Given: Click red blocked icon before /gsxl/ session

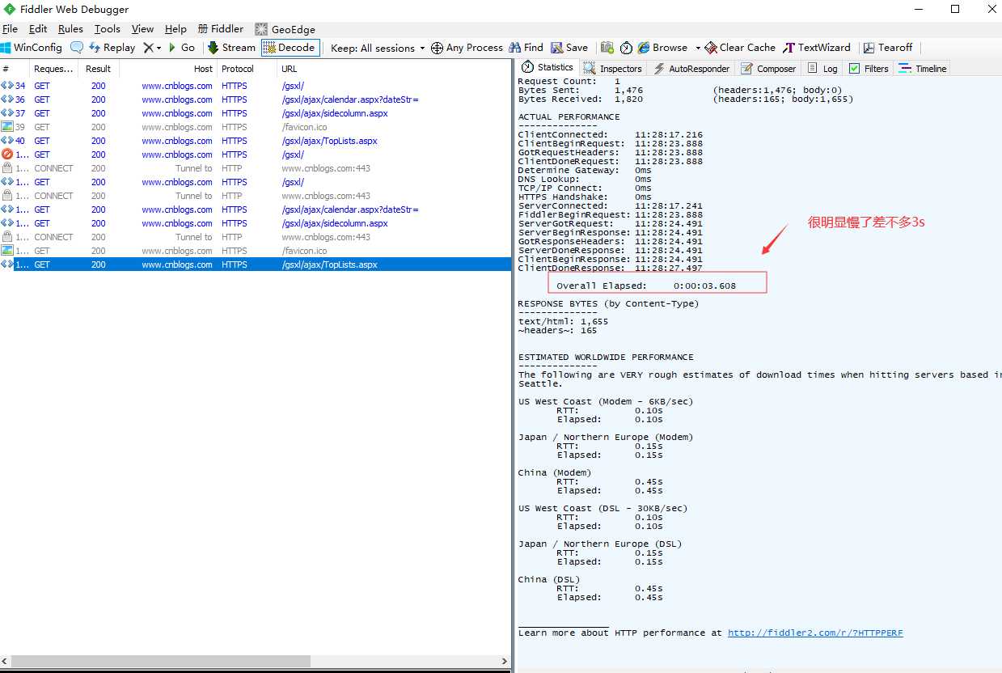Looking at the screenshot, I should (7, 154).
